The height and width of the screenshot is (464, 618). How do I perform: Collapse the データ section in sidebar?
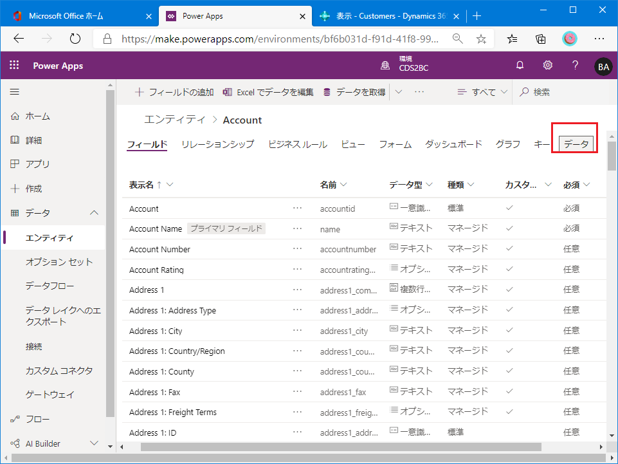(x=94, y=213)
